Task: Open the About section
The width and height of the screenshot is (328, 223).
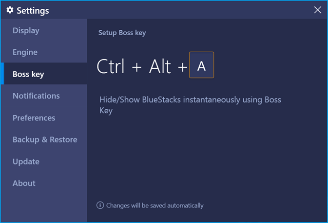Action: point(44,183)
